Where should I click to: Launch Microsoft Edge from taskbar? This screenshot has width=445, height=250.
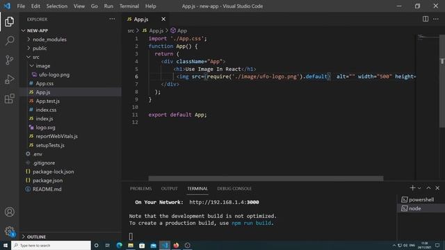pos(119,245)
